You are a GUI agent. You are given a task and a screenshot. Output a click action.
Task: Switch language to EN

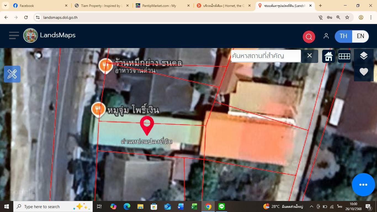(x=360, y=36)
